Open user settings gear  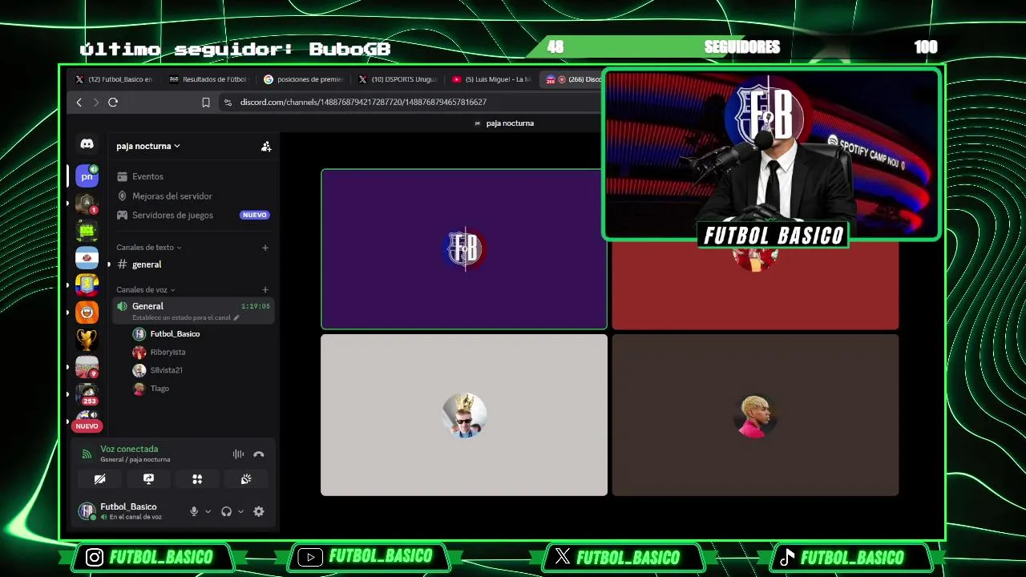click(x=258, y=511)
